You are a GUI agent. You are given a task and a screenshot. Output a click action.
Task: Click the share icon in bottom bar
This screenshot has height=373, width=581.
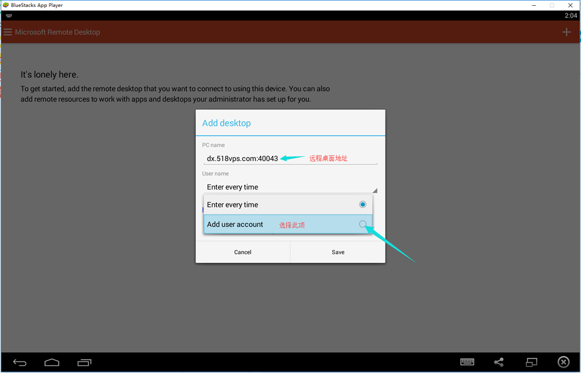pos(499,362)
